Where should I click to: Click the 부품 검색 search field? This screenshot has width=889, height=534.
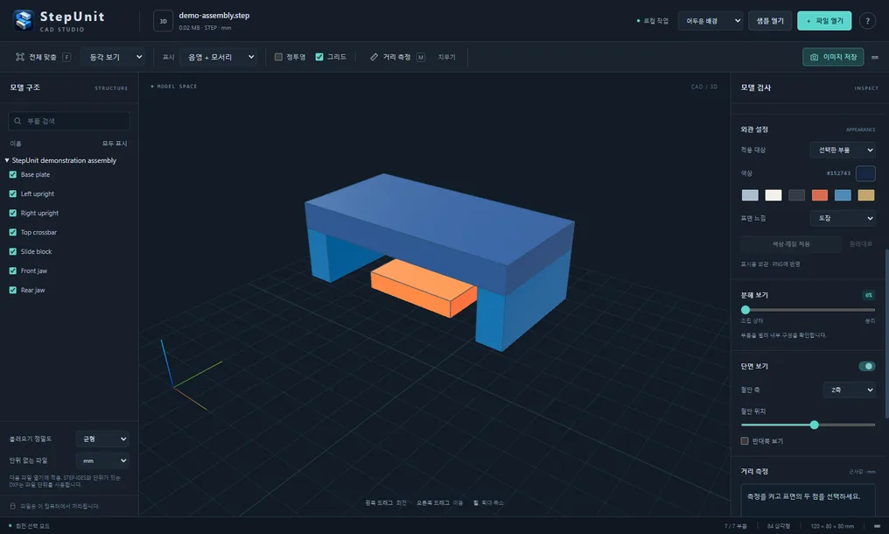tap(69, 121)
